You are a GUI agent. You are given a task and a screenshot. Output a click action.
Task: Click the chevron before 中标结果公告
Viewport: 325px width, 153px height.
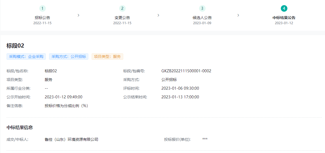pyautogui.click(x=238, y=15)
